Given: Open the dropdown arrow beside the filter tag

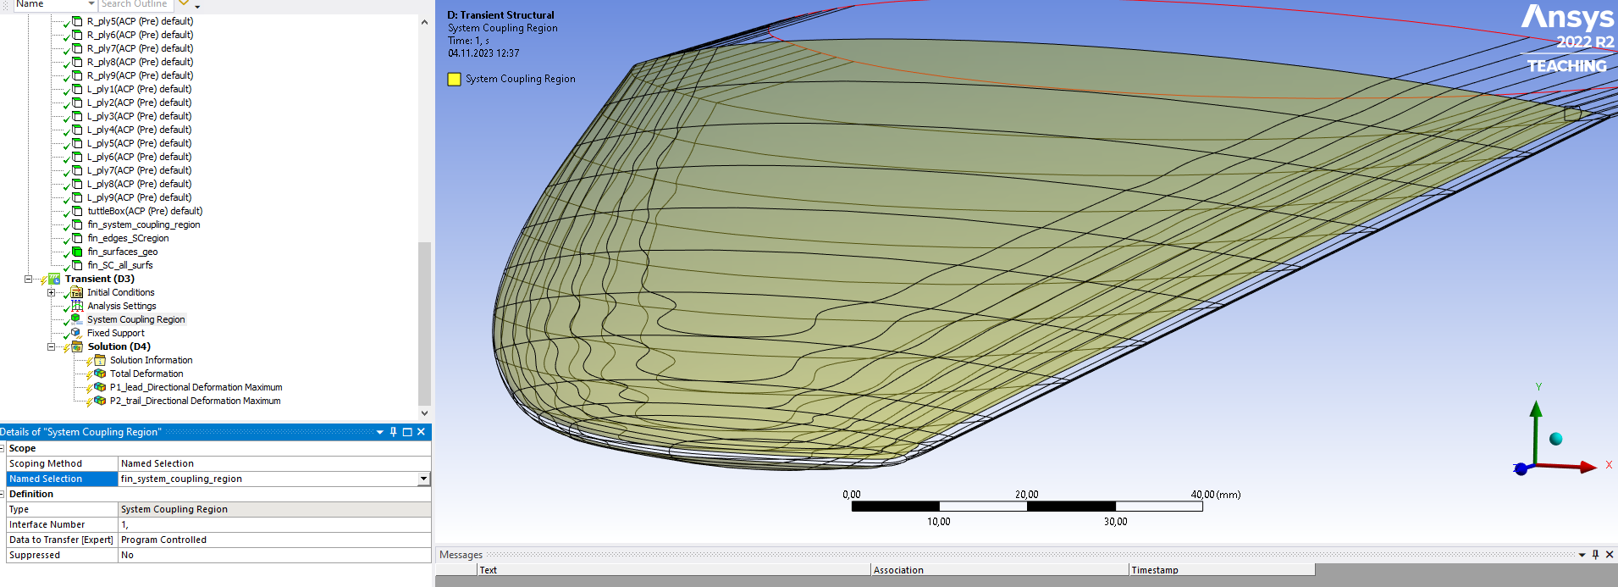Looking at the screenshot, I should tap(197, 5).
